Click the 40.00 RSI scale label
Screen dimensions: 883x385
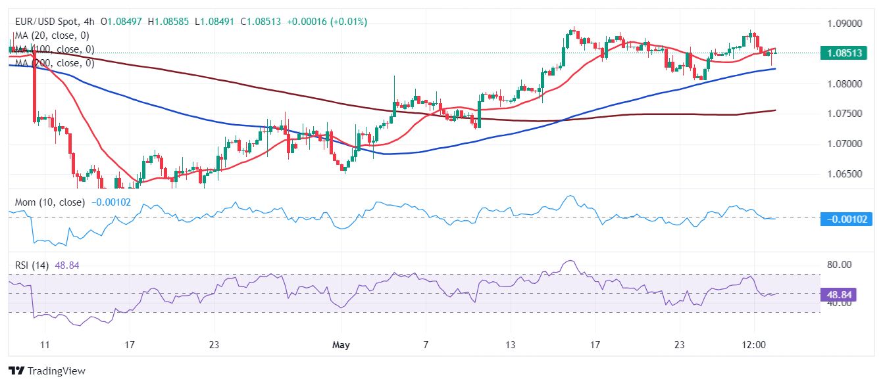pyautogui.click(x=840, y=303)
